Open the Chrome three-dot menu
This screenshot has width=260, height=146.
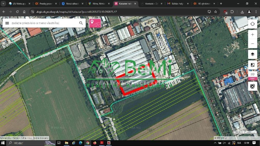coord(256,12)
